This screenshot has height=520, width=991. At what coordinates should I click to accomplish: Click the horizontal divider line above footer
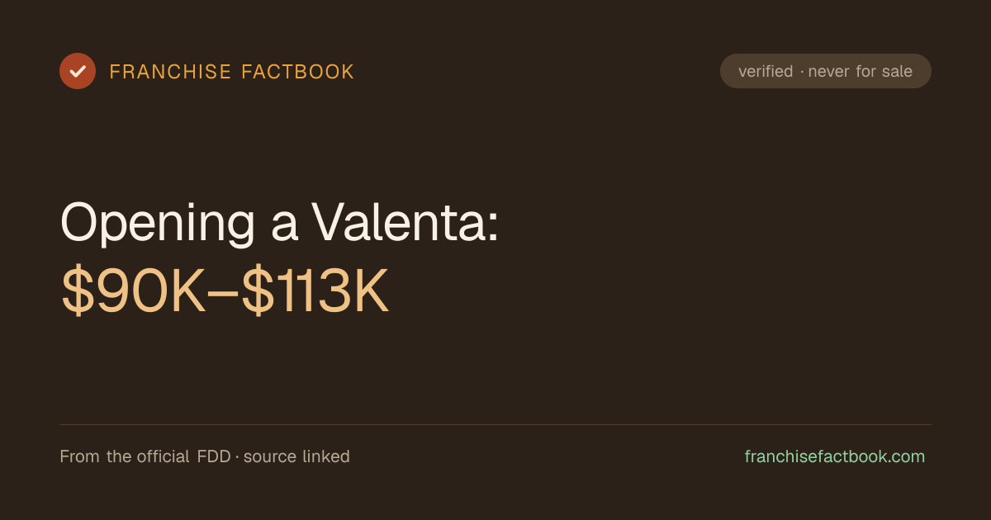pyautogui.click(x=495, y=424)
